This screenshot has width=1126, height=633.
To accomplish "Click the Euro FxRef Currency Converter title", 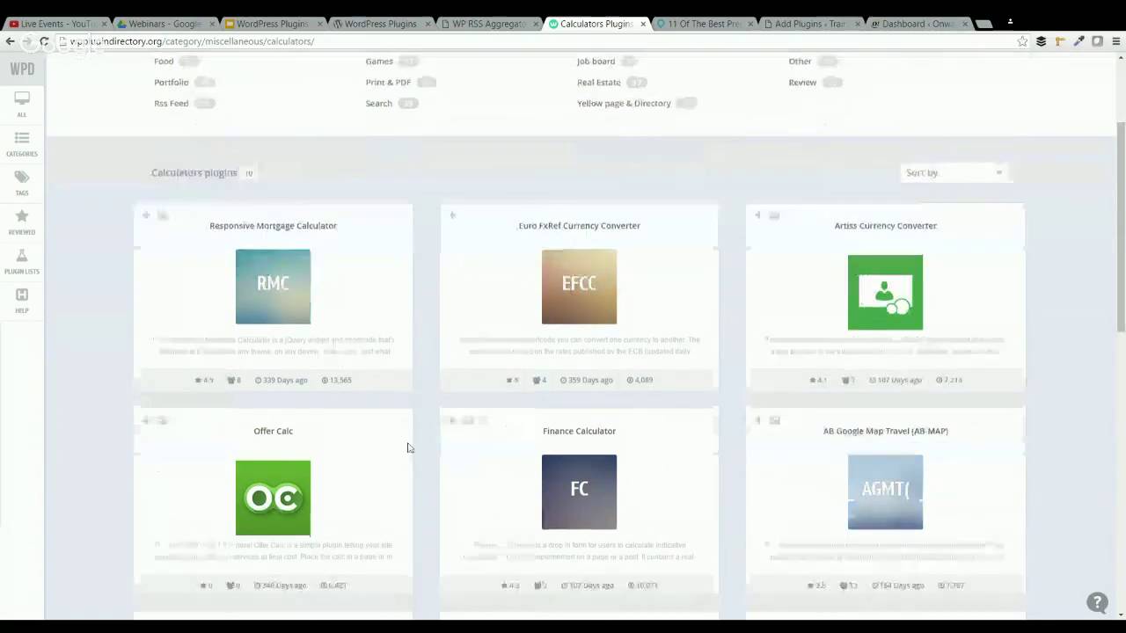I will [x=579, y=226].
